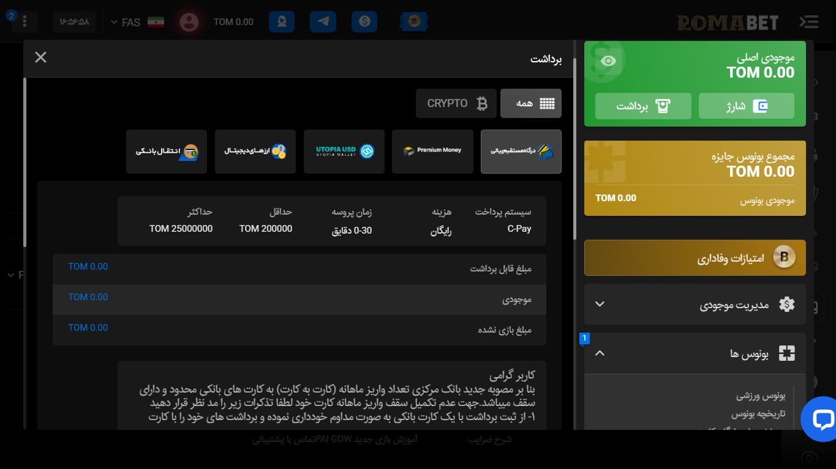
Task: Keep the همه (All) filter selected
Action: [x=530, y=103]
